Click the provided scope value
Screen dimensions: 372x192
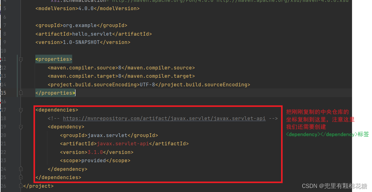pos(93,161)
